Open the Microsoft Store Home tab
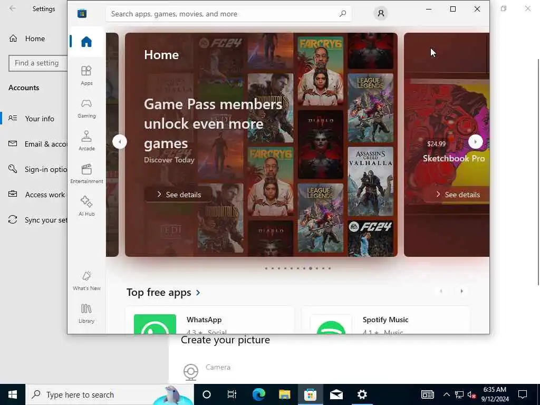Viewport: 540px width, 405px height. [x=86, y=42]
